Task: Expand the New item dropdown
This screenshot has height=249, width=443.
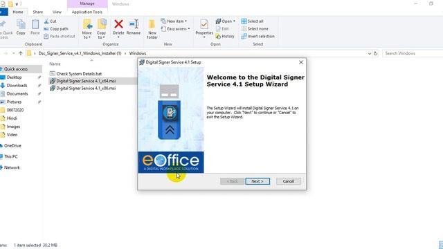Action: [x=186, y=21]
